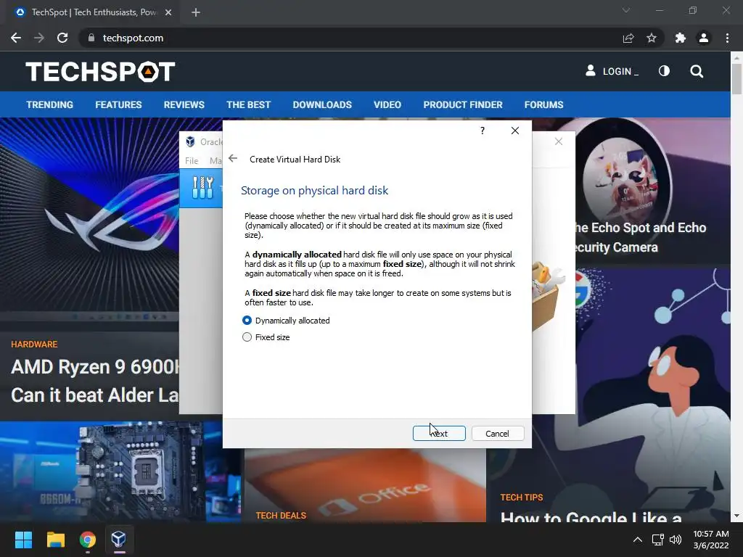Open the volume tray icon
Image resolution: width=743 pixels, height=557 pixels.
coord(676,540)
